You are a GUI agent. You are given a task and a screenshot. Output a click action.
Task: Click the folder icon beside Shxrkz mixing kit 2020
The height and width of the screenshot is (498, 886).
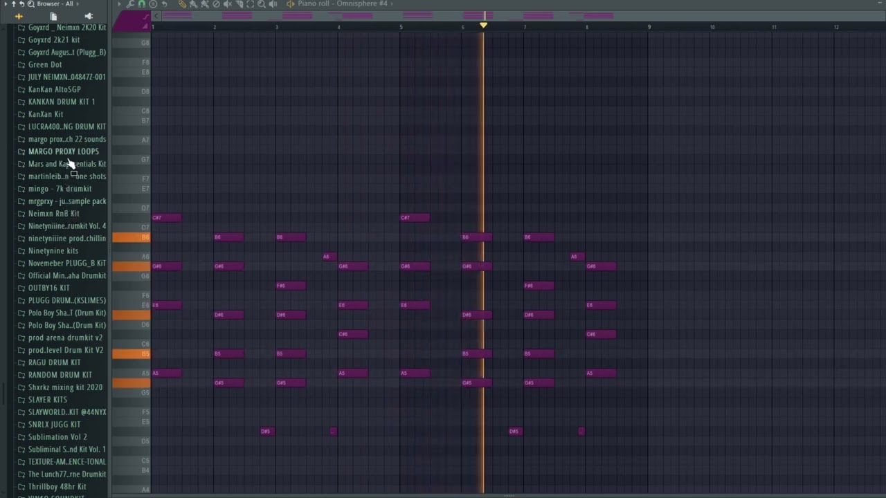pos(21,387)
